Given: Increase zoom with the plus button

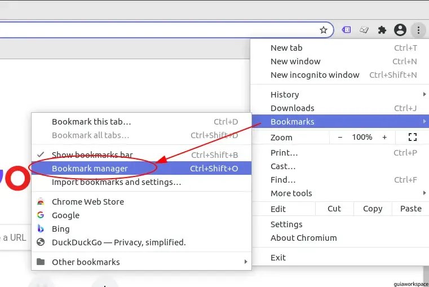Looking at the screenshot, I should tap(384, 137).
